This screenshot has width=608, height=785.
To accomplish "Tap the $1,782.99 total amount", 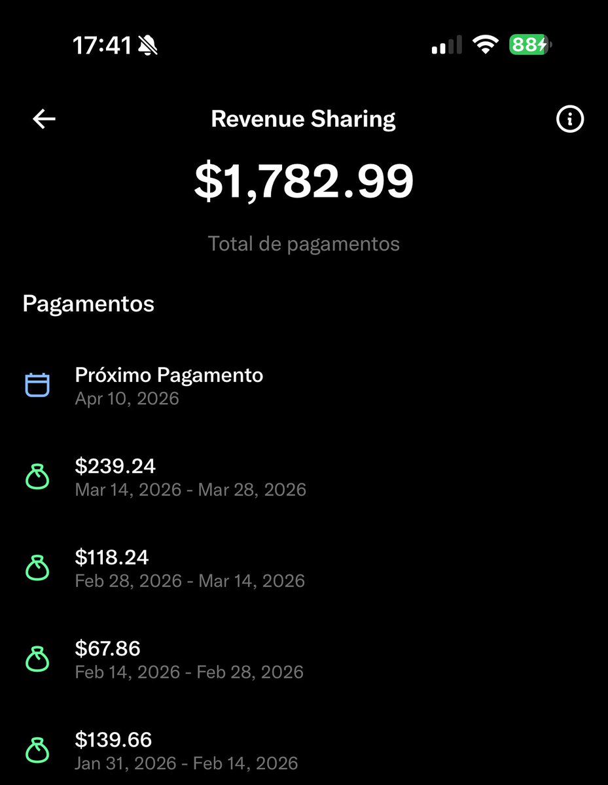I will (x=304, y=181).
